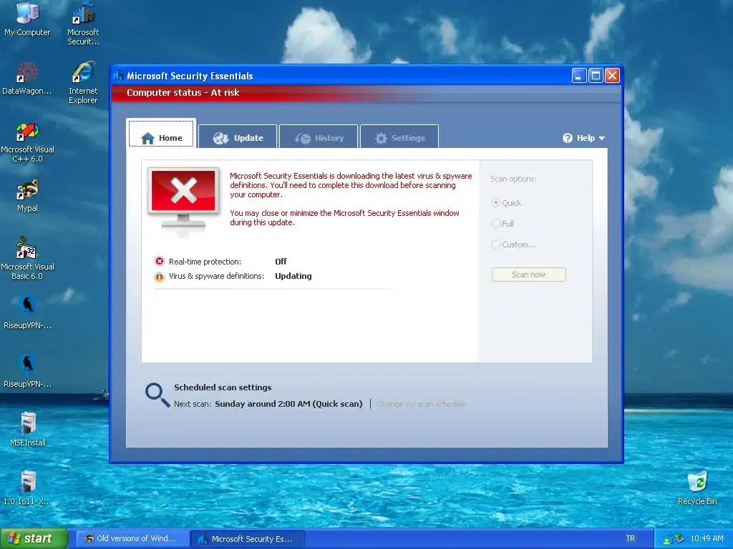This screenshot has height=549, width=733.
Task: Click the Scan now button
Action: coord(529,274)
